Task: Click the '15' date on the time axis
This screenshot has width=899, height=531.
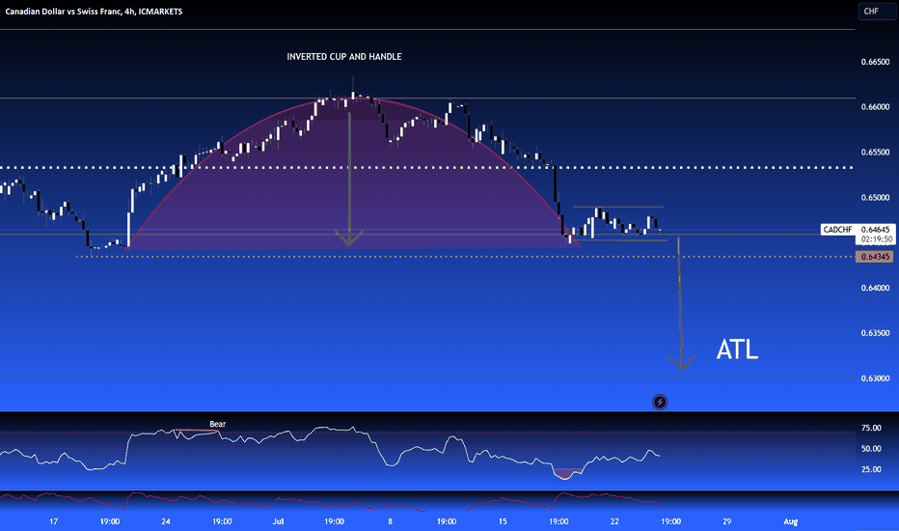Action: pyautogui.click(x=503, y=521)
